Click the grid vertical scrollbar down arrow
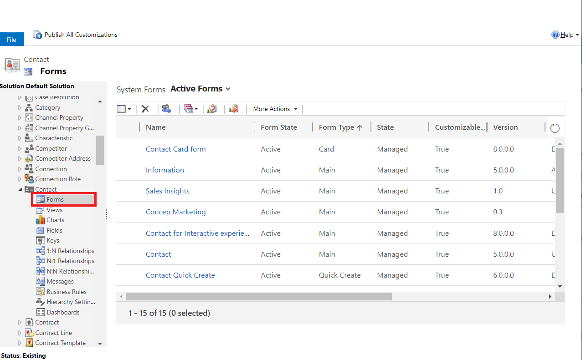586x360 pixels. click(560, 286)
